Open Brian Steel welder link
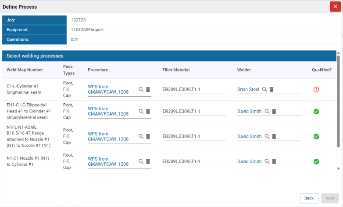The image size is (343, 207). point(248,89)
